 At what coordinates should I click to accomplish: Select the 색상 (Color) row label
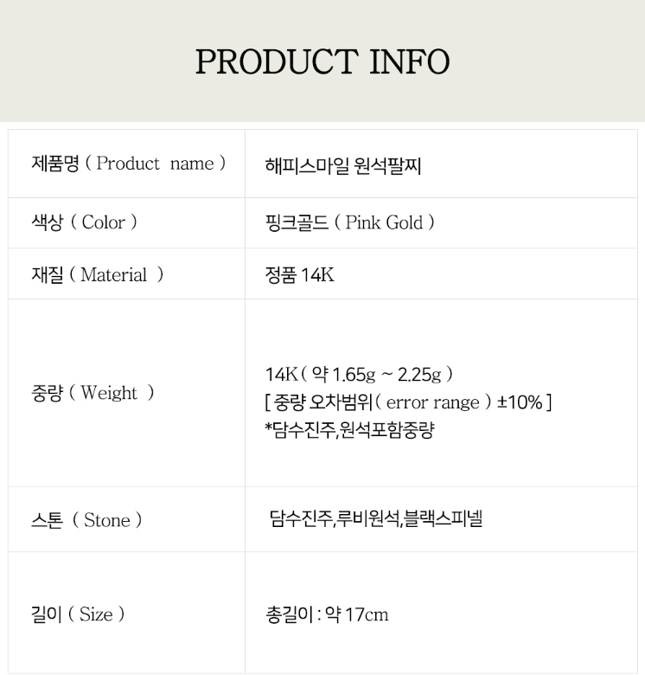coord(84,222)
